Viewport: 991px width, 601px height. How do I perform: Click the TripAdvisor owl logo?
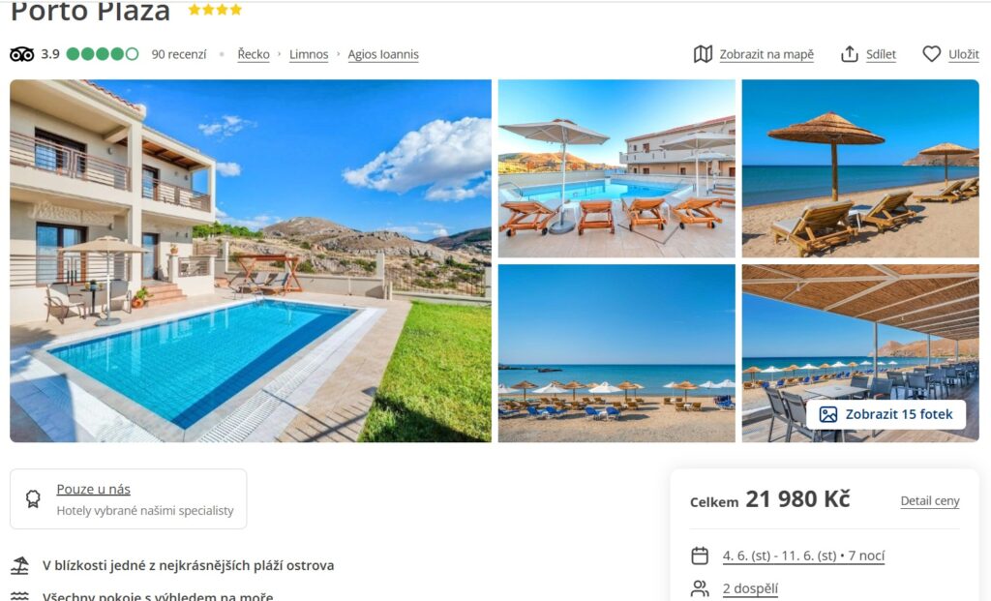[x=22, y=54]
